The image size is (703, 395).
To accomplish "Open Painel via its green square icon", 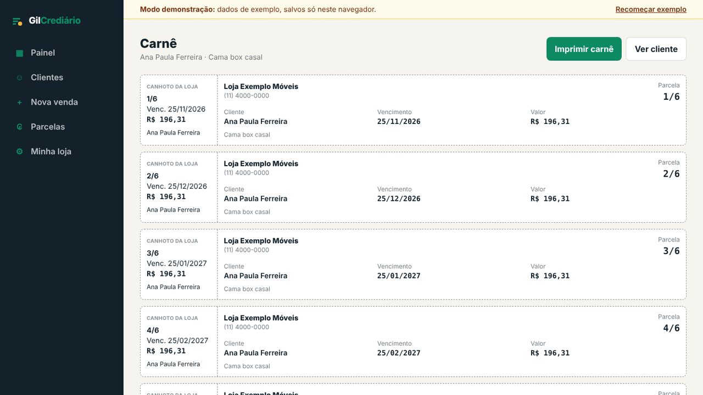I will (x=20, y=53).
